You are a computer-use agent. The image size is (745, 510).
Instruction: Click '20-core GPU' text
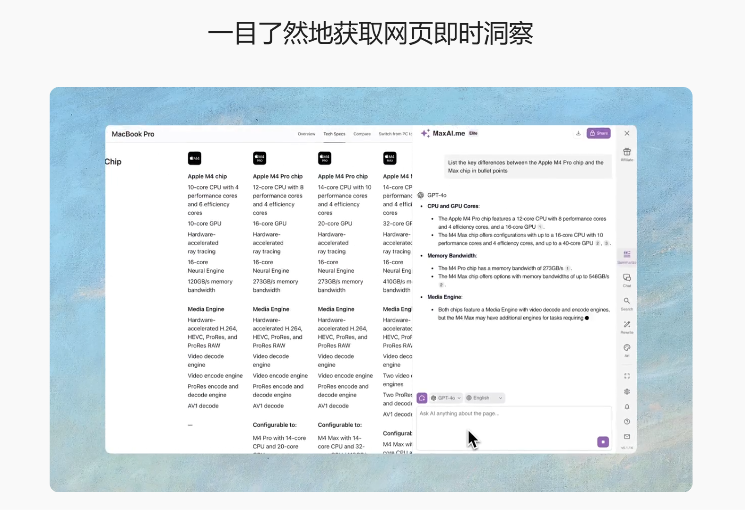(x=335, y=224)
